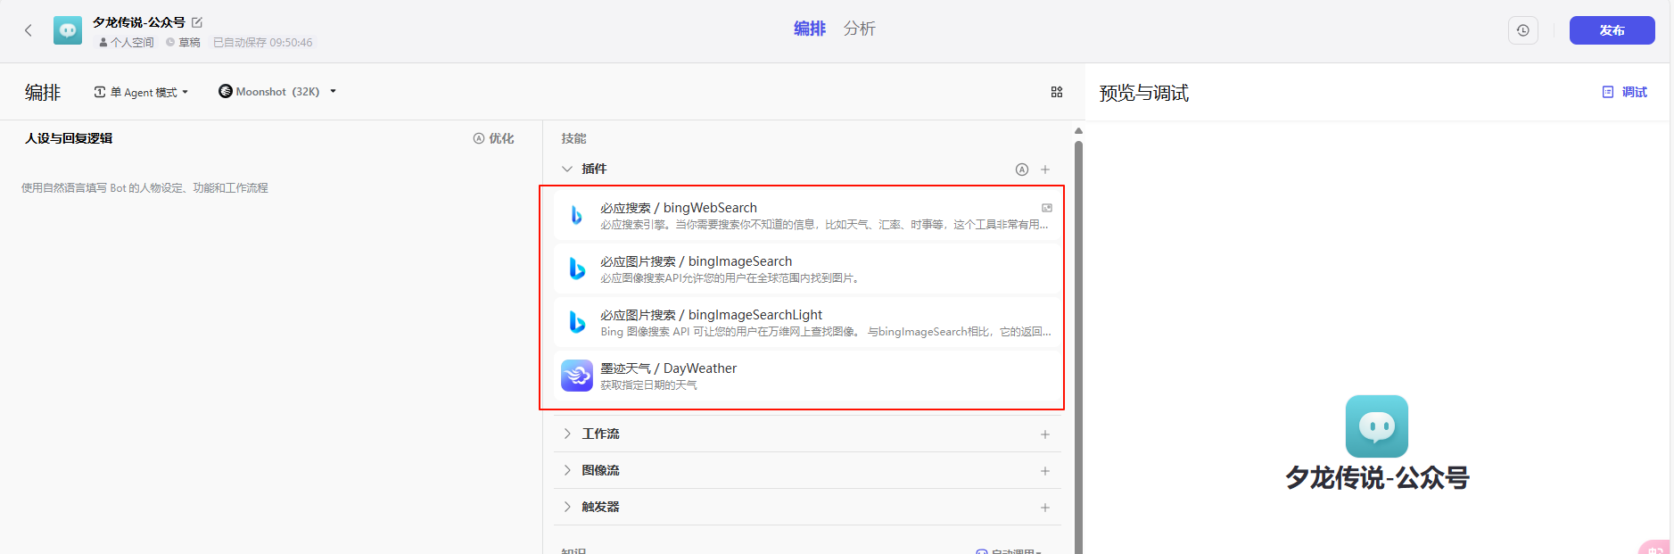Open the Moonshot (32K) model dropdown
1674x554 pixels.
click(277, 92)
